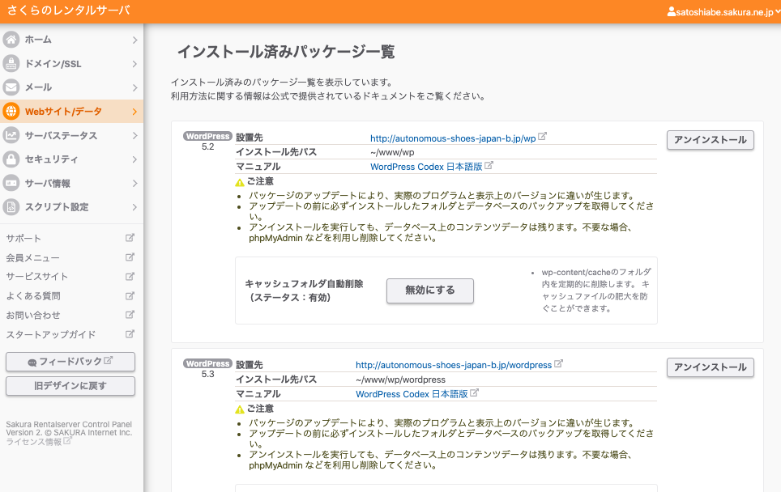Viewport: 781px width, 492px height.
Task: Open WordPress Codex 日本語版 link for 5.3
Action: click(x=412, y=394)
